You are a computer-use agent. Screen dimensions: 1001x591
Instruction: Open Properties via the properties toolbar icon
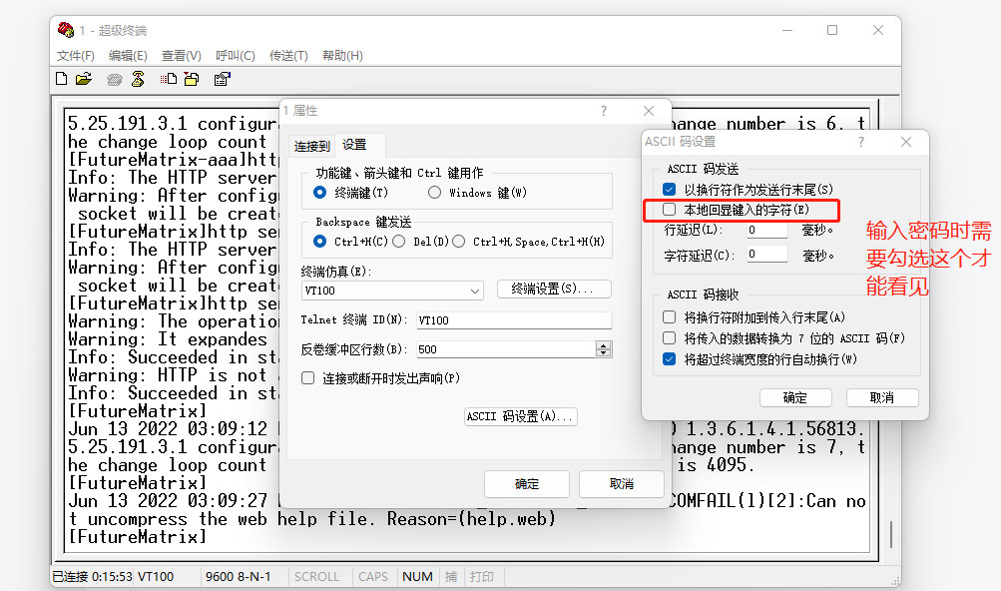coord(221,79)
